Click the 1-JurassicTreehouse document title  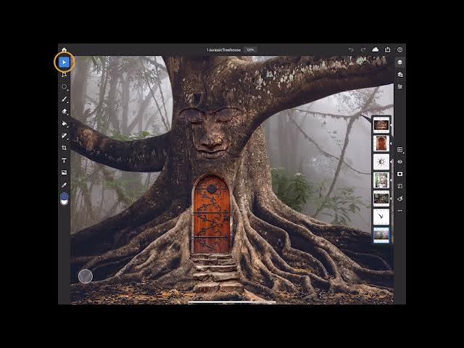click(x=223, y=49)
